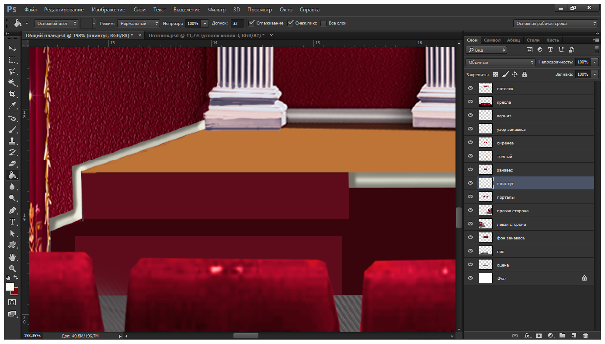
Task: Hide the Фон layer
Action: pyautogui.click(x=470, y=278)
